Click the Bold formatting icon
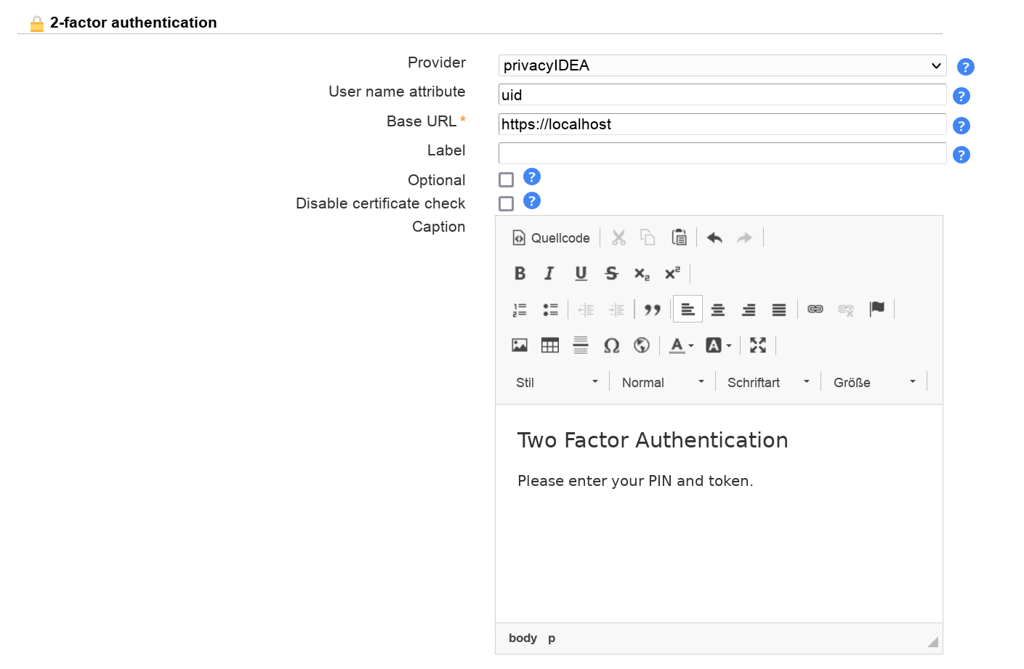 tap(520, 273)
